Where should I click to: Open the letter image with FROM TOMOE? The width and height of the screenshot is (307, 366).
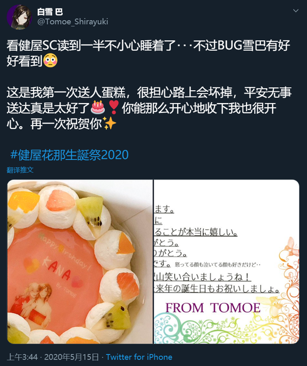pos(226,261)
